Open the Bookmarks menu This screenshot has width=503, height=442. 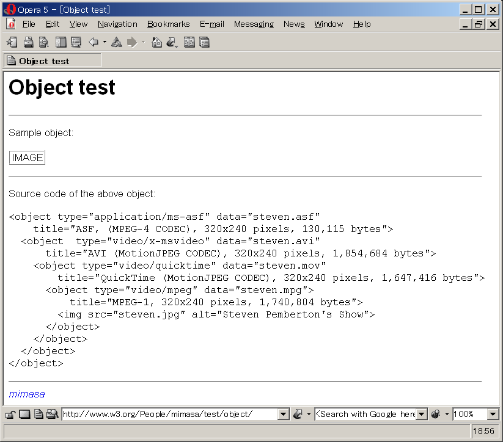pyautogui.click(x=168, y=24)
